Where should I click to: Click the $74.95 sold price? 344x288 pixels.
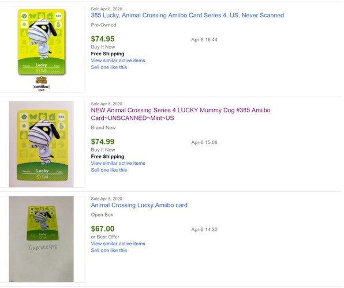click(x=103, y=39)
